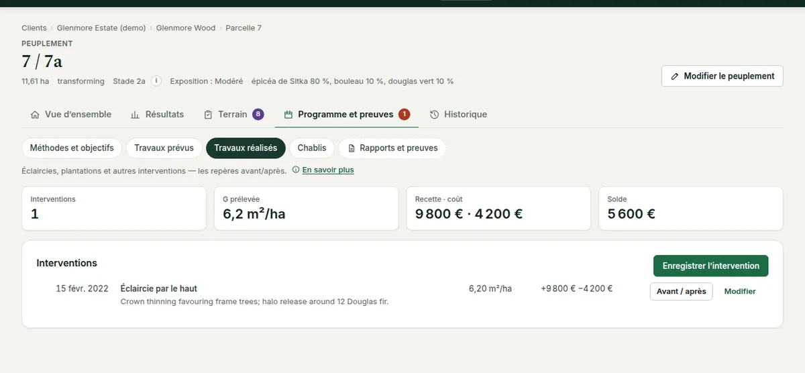Image resolution: width=805 pixels, height=373 pixels.
Task: Click the calendar icon of Programme et preuves
Action: pyautogui.click(x=288, y=115)
